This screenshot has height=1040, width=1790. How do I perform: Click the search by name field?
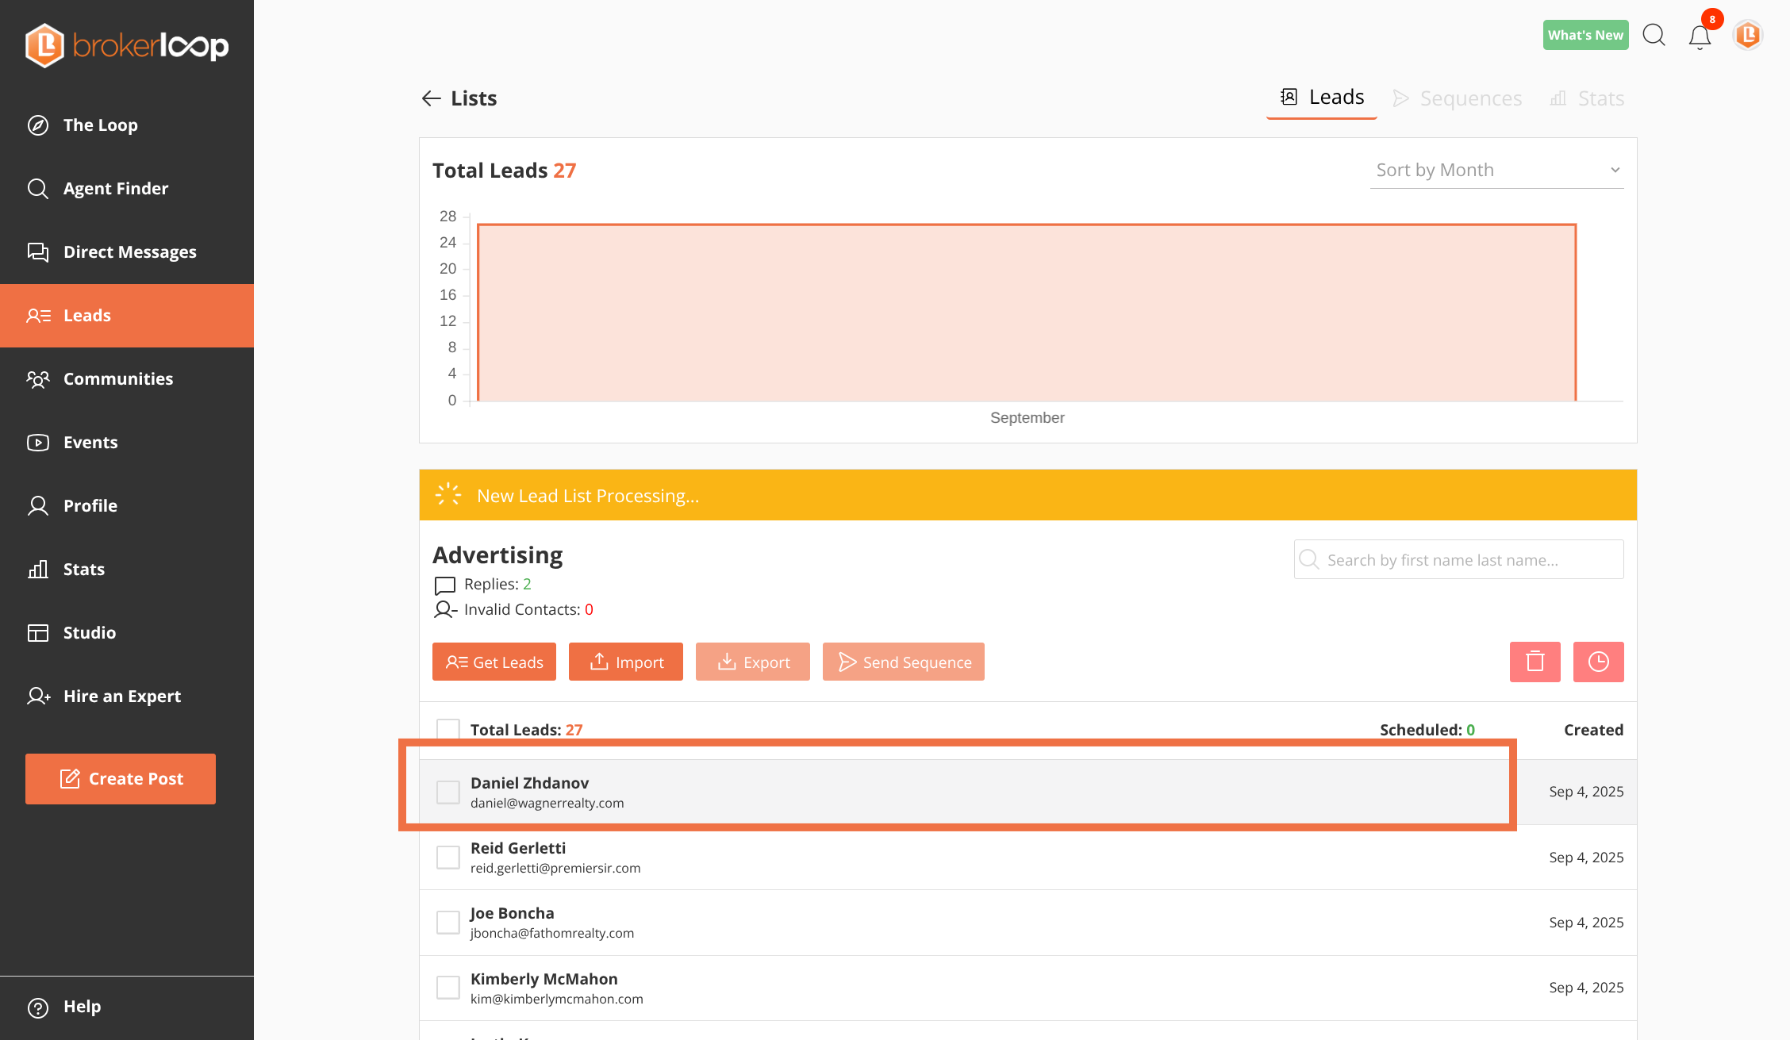click(x=1459, y=560)
